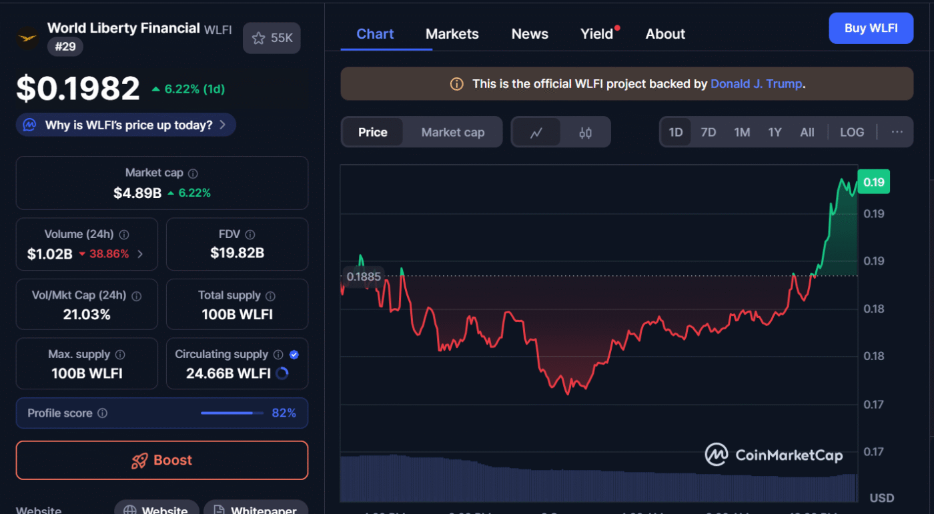Click the Volume (24h) info icon

pyautogui.click(x=124, y=235)
